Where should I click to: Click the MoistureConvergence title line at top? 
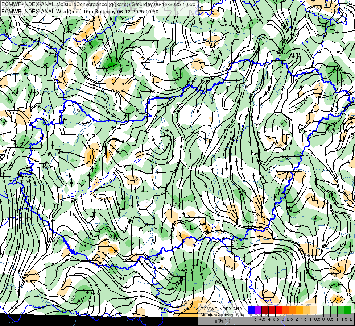98,4
